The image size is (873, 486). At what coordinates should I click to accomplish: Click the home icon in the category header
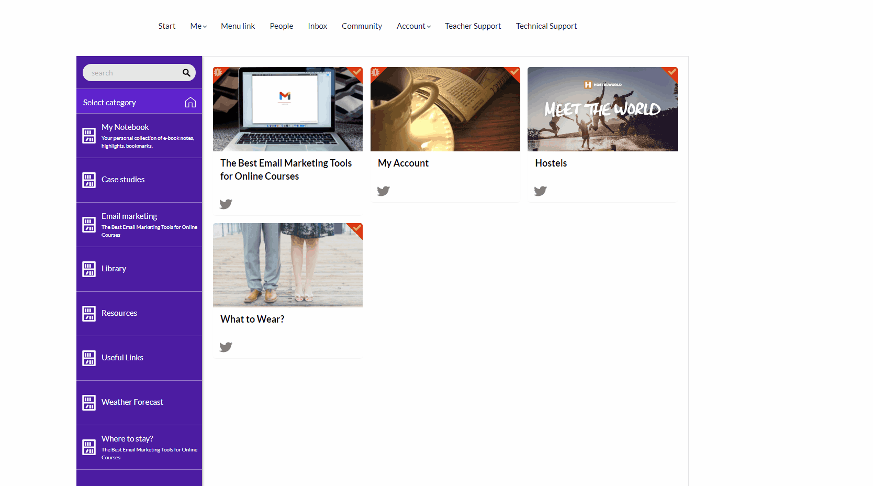tap(191, 102)
